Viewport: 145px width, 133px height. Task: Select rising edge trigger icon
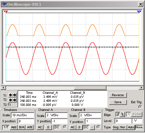click(x=118, y=114)
